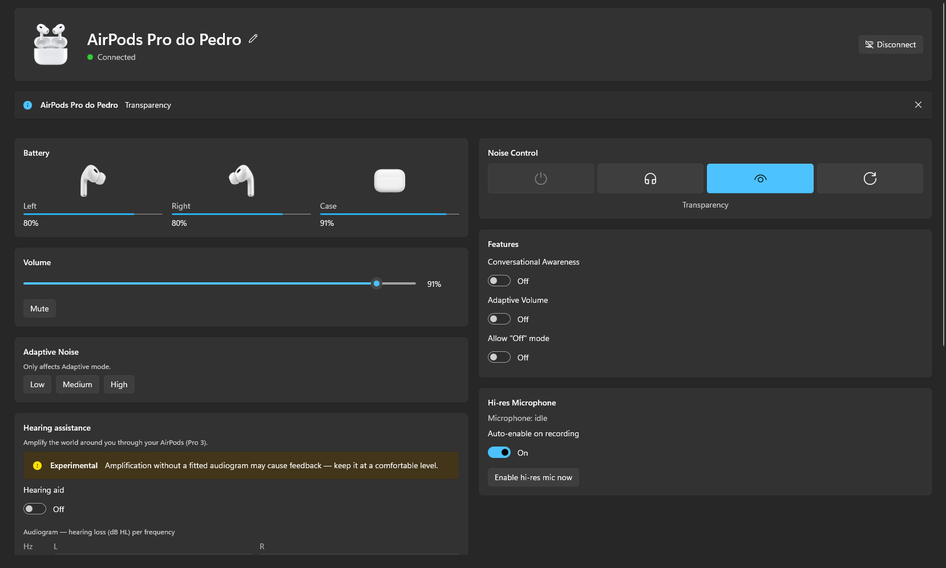
Task: Disconnect the AirPods Pro do Pedro
Action: [891, 44]
